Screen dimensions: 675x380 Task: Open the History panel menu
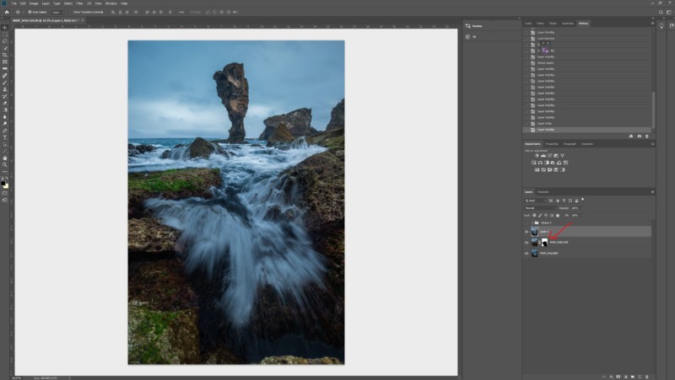[652, 24]
